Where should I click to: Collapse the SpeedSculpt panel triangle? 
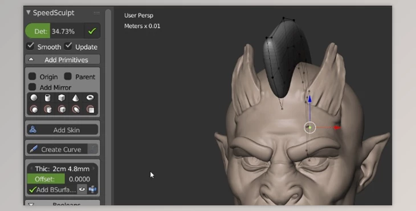28,13
